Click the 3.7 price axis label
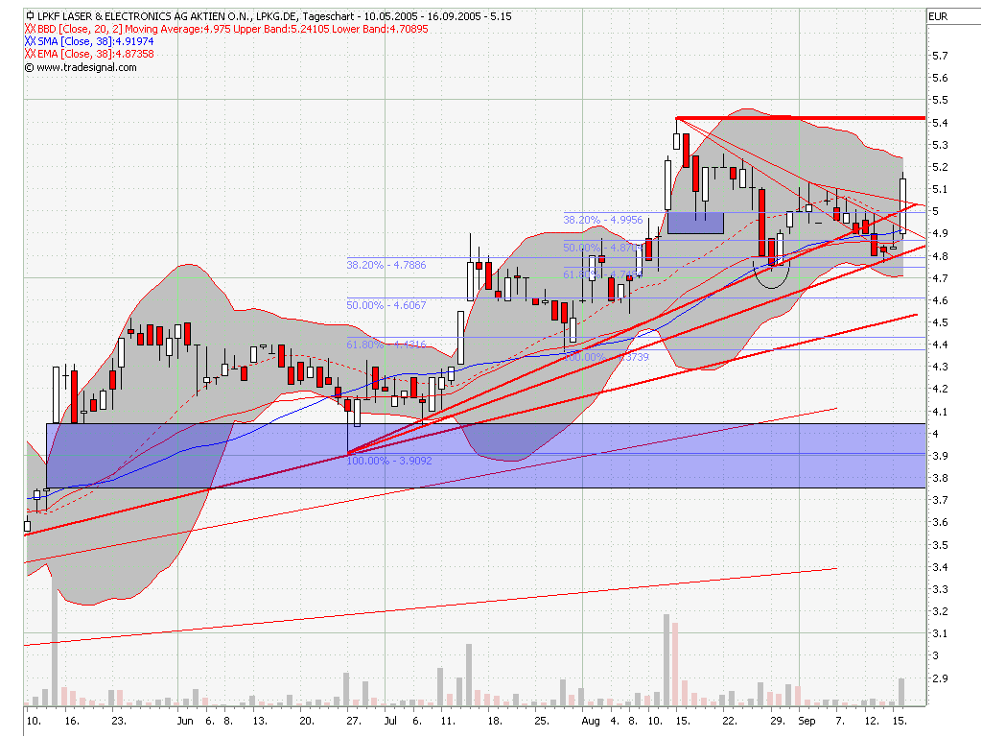 [940, 500]
